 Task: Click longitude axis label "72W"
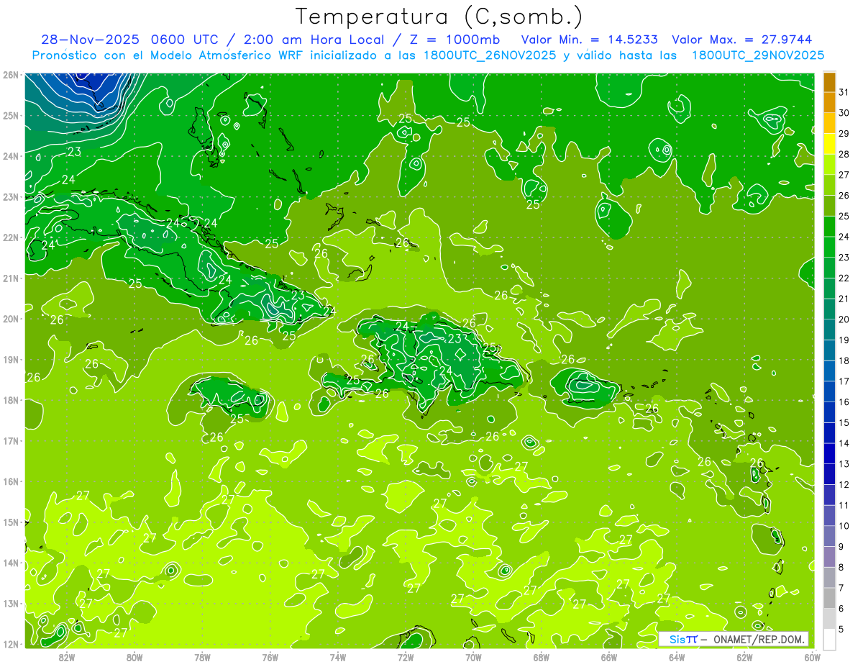point(406,656)
